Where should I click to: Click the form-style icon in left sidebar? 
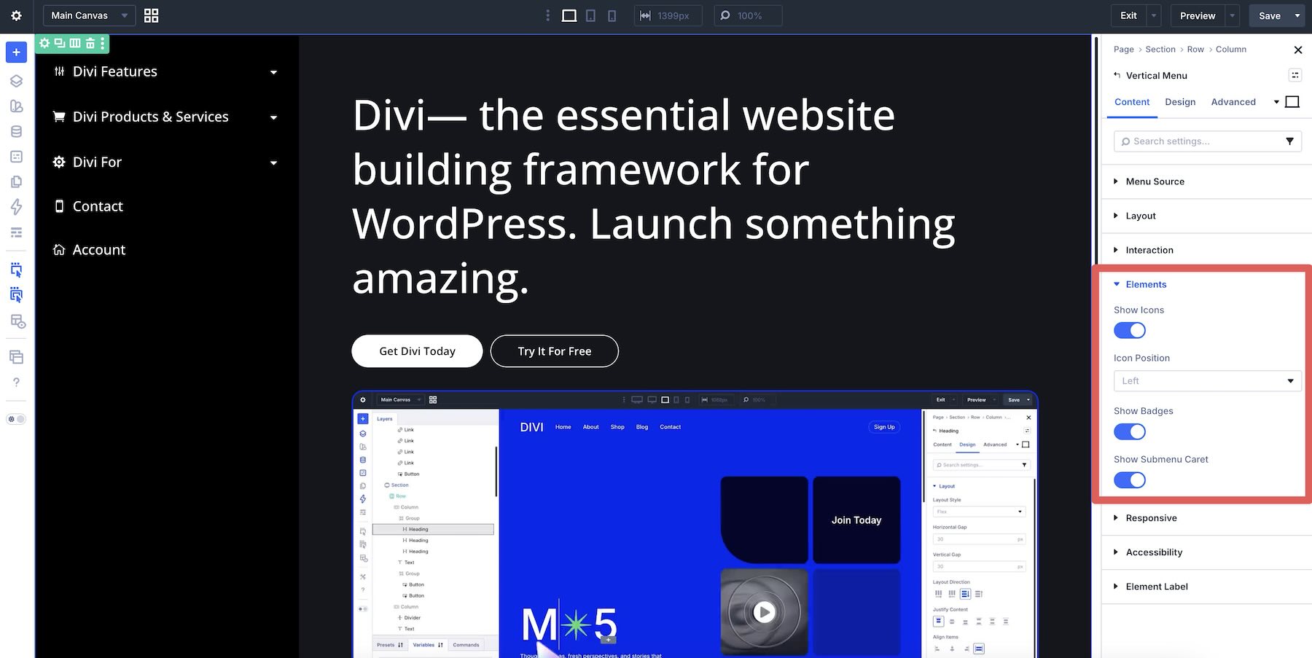tap(16, 157)
